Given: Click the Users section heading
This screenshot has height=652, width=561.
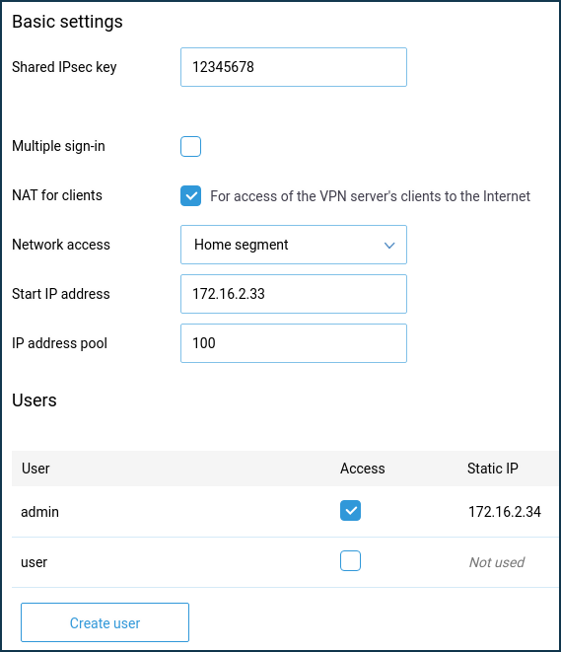Looking at the screenshot, I should (35, 400).
